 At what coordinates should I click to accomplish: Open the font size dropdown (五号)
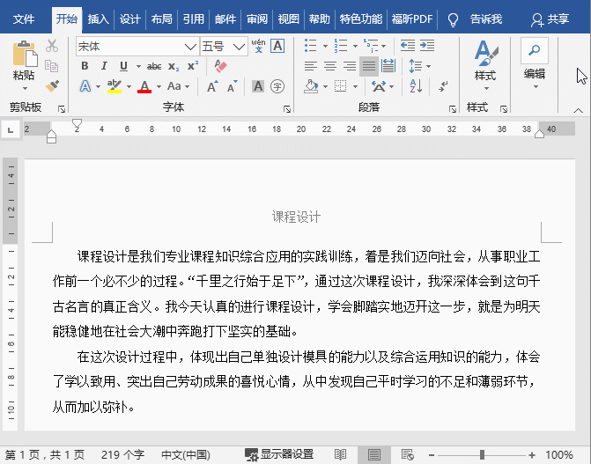[239, 47]
